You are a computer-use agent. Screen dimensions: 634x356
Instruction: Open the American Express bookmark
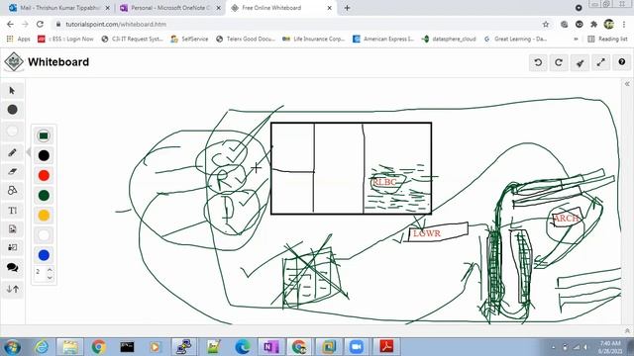pos(383,40)
